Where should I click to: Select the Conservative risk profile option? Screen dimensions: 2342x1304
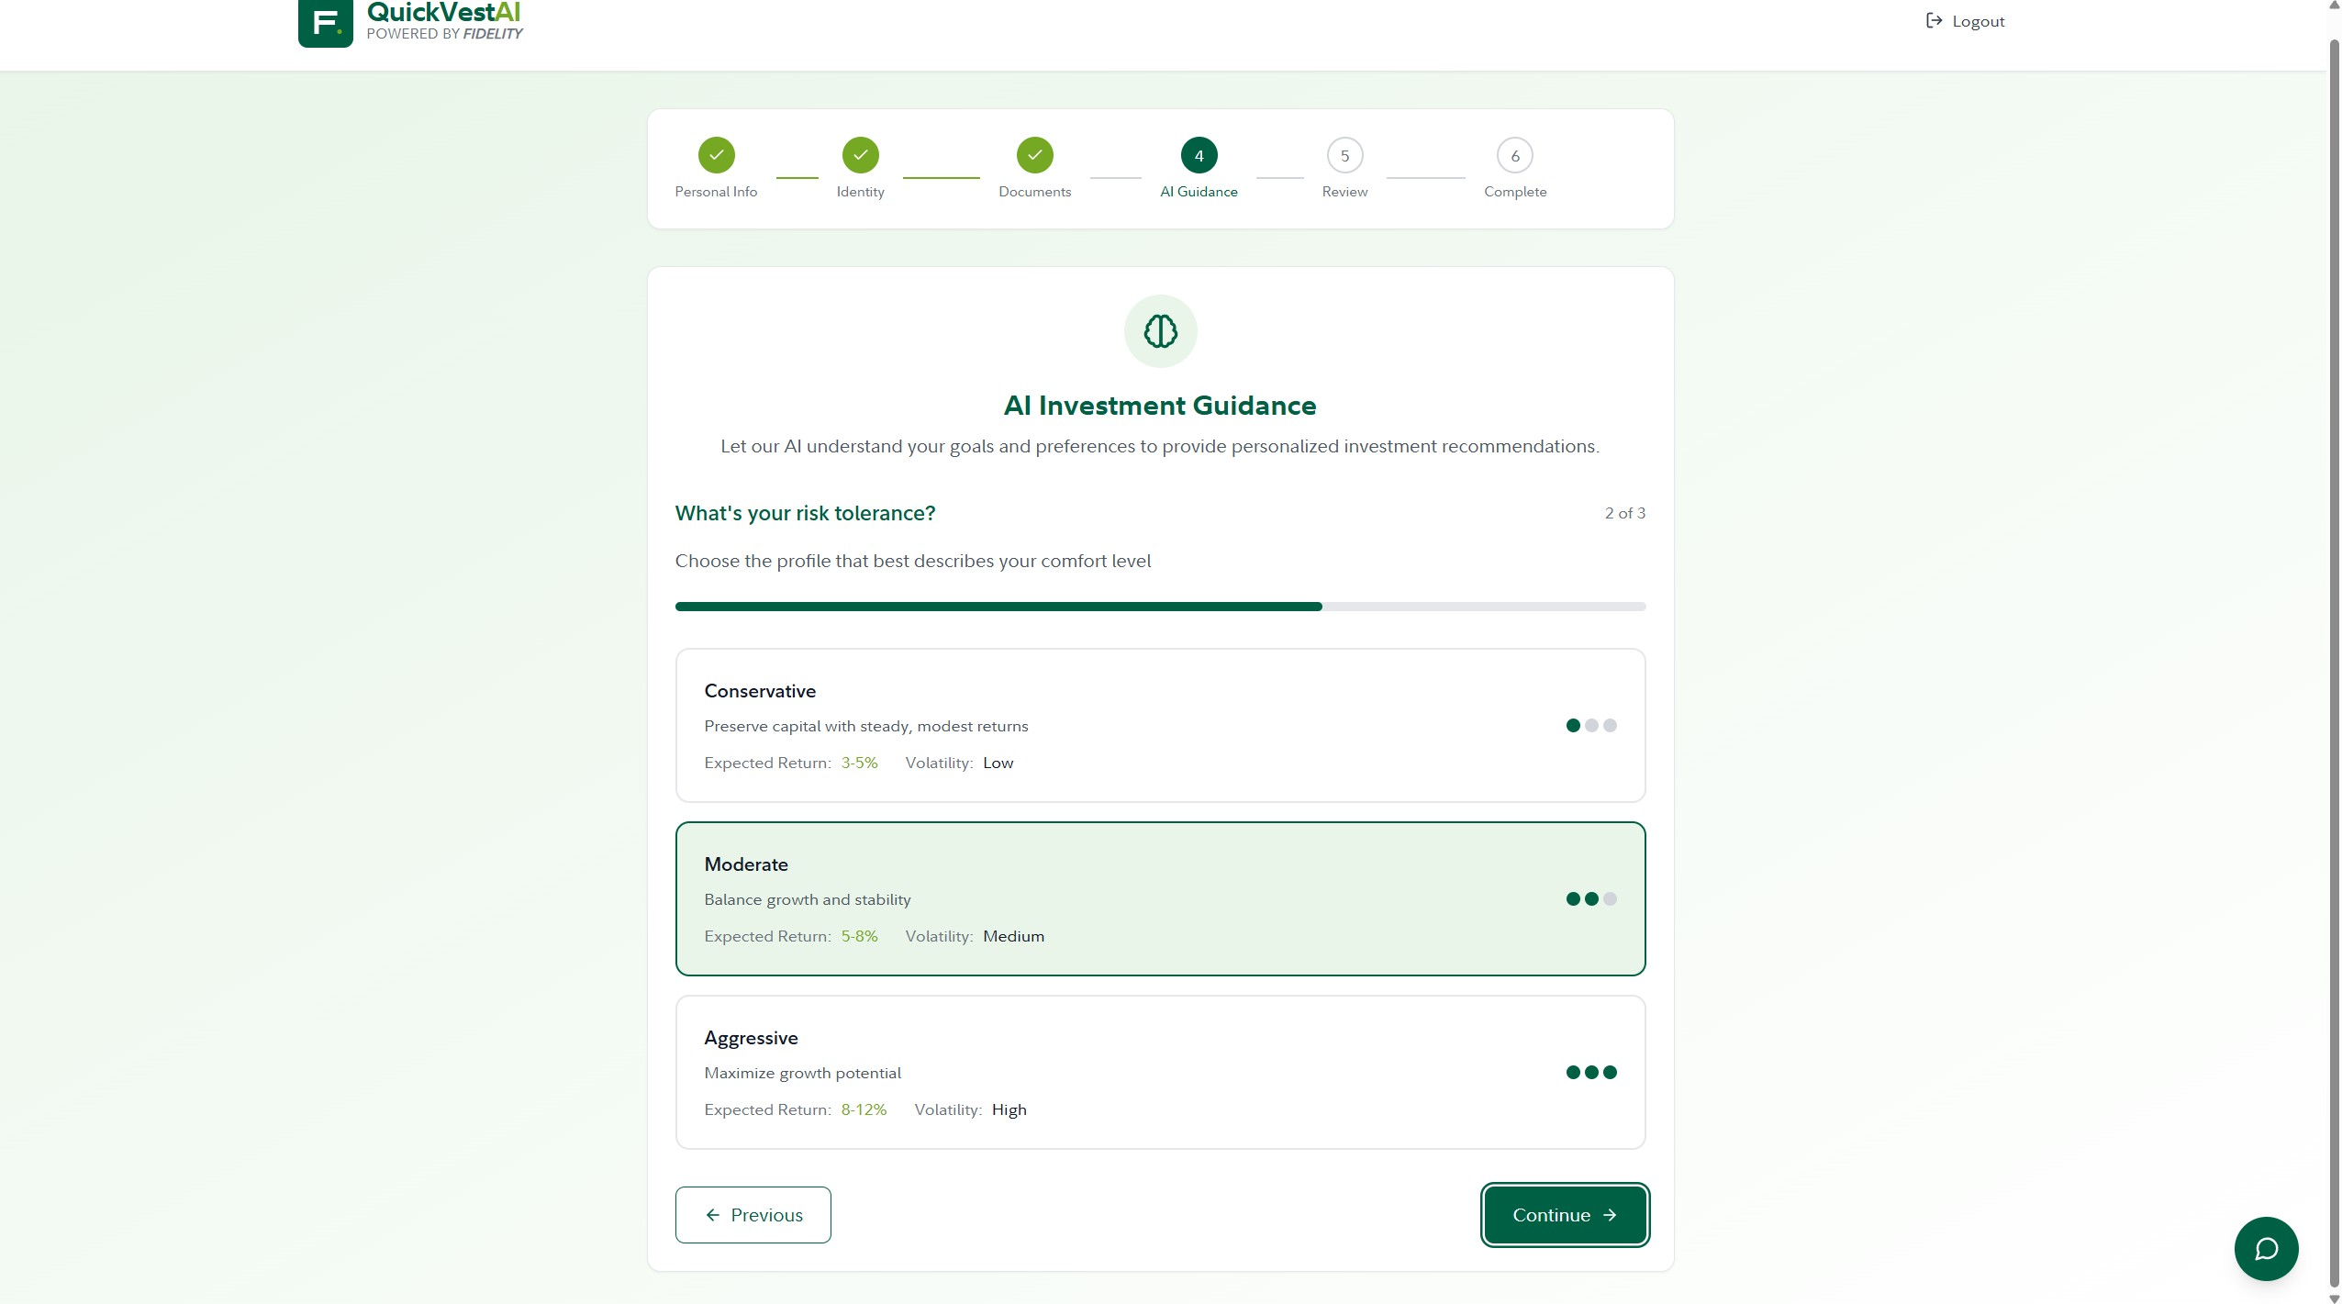coord(1160,725)
